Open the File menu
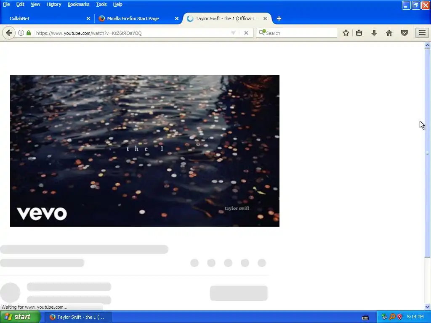This screenshot has width=431, height=323. (x=6, y=4)
